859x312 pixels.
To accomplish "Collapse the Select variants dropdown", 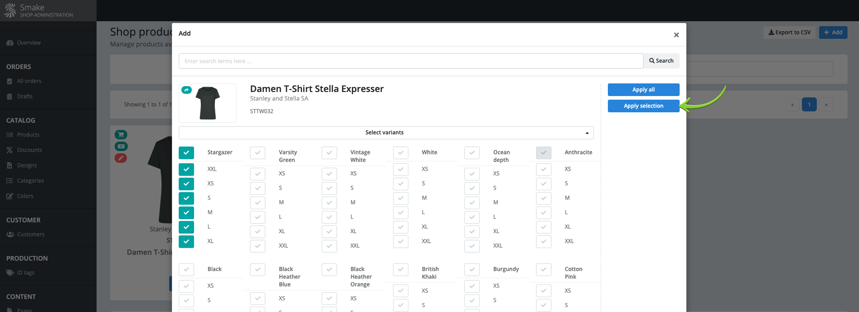I will (386, 132).
